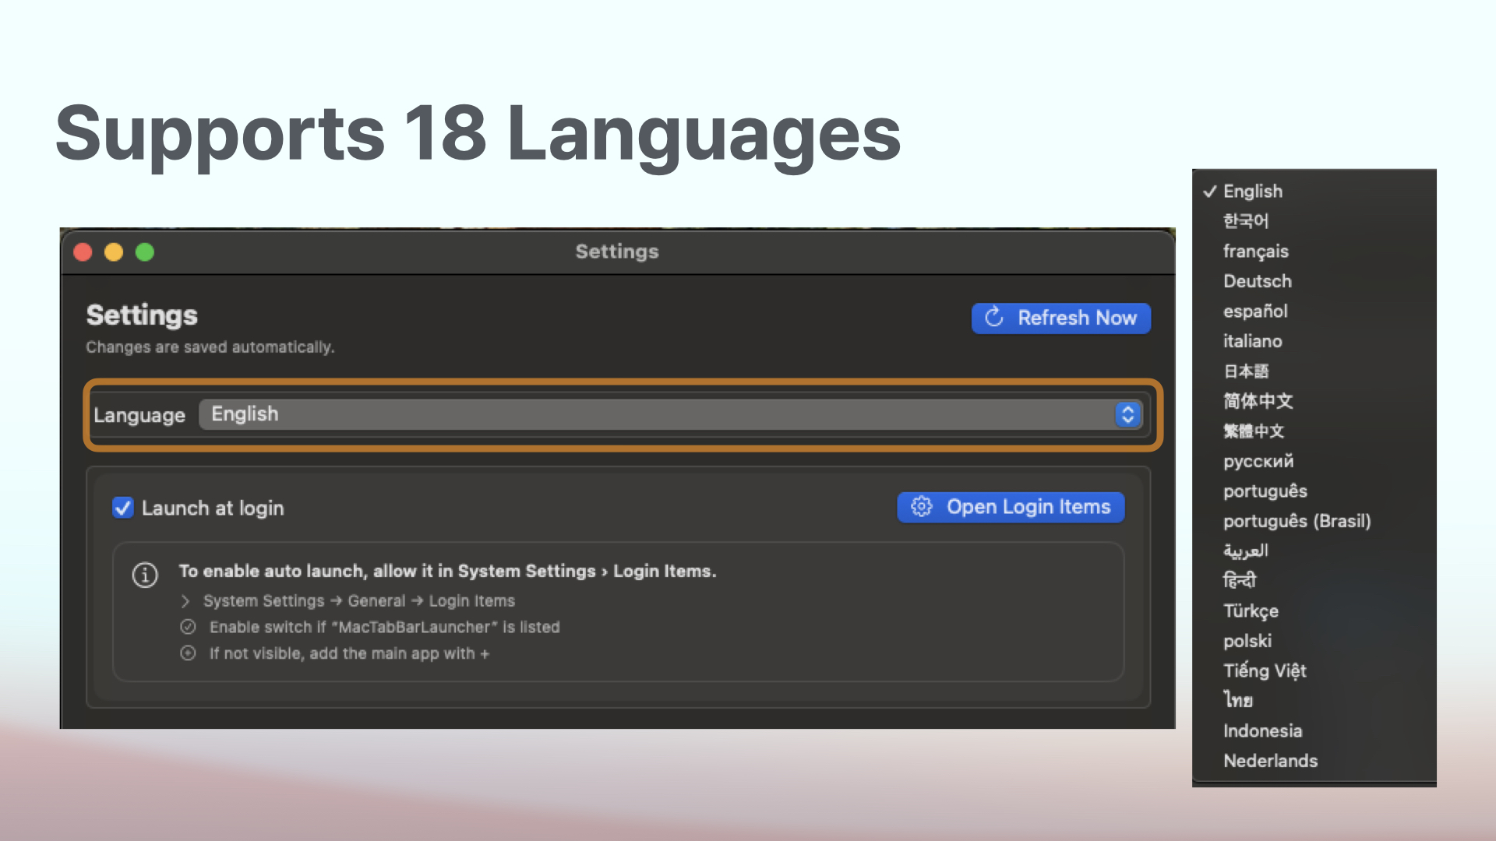The image size is (1496, 841).
Task: Toggle the Launch at login checkbox
Action: click(x=123, y=508)
